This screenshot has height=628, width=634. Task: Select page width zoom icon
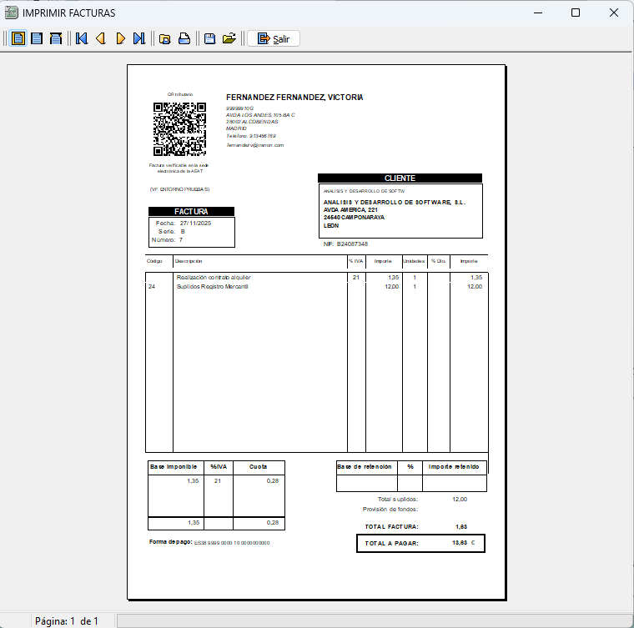(56, 38)
